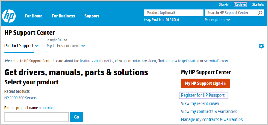Open the Support menu
Viewport: 268px width, 125px height.
92,16
